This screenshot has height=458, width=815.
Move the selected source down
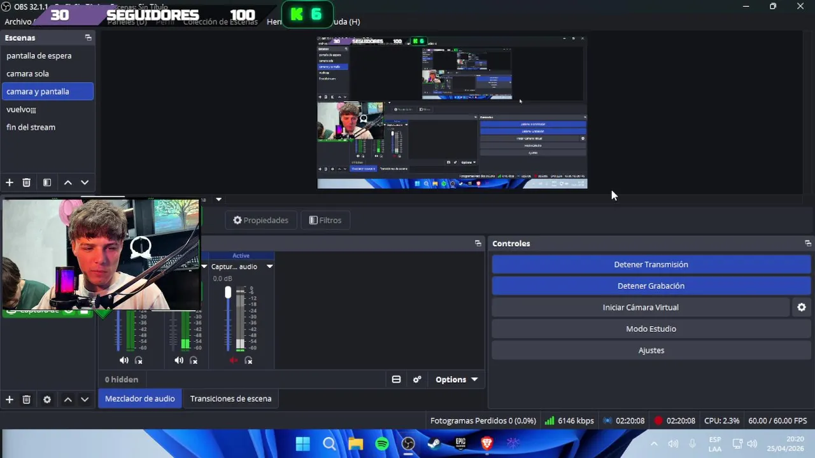pyautogui.click(x=85, y=399)
